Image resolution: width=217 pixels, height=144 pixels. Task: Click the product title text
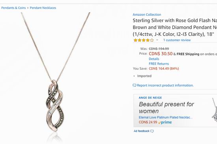tap(175, 27)
